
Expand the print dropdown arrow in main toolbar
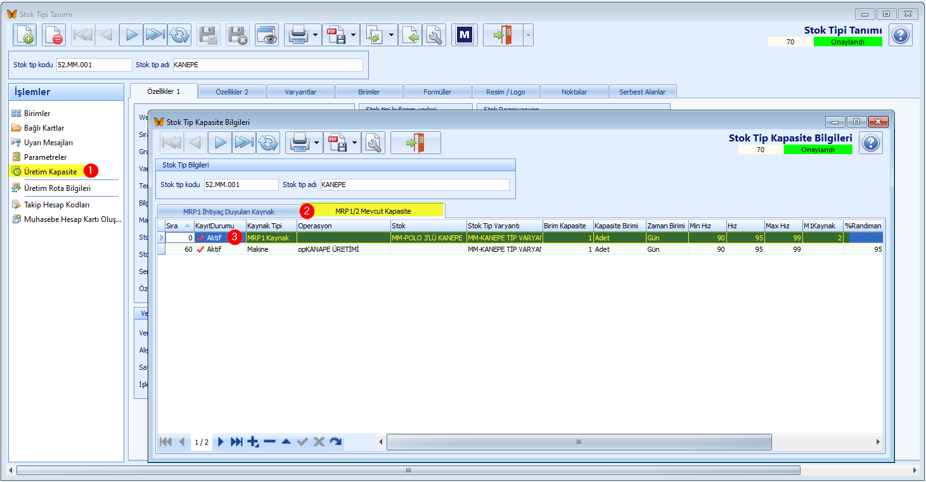[x=315, y=35]
